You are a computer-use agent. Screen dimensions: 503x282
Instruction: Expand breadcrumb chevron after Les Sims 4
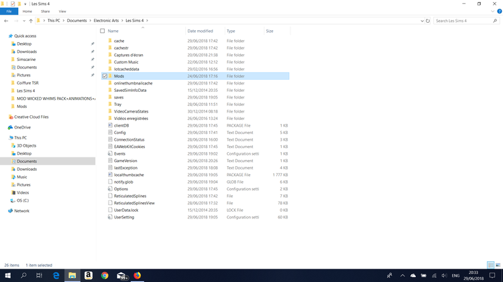pyautogui.click(x=148, y=21)
